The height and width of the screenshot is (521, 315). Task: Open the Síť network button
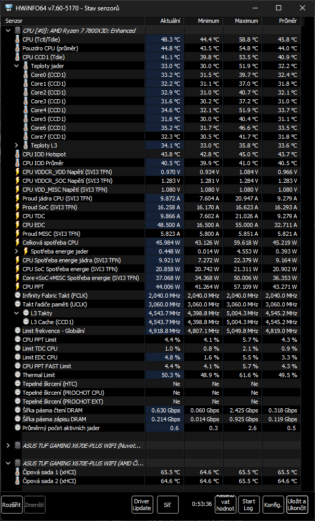point(168,505)
